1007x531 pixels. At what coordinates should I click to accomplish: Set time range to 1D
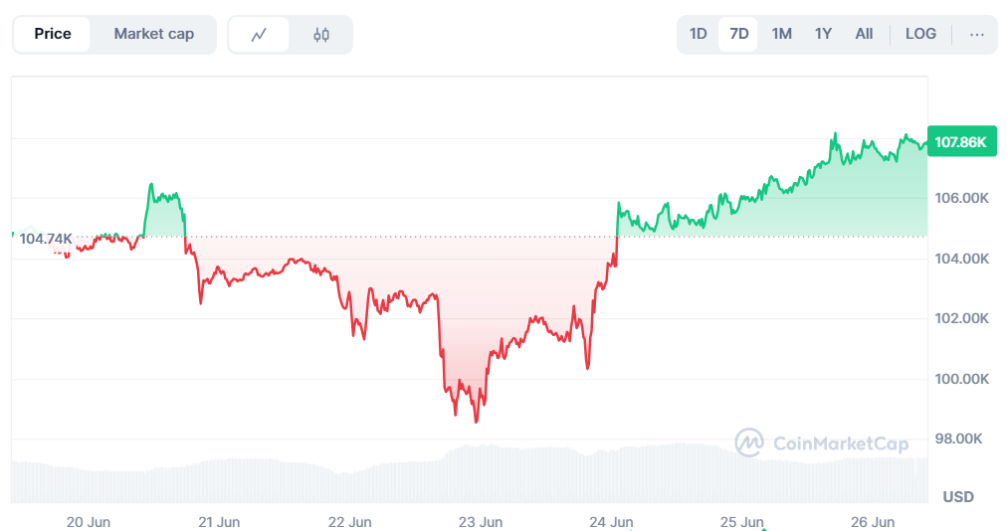699,34
